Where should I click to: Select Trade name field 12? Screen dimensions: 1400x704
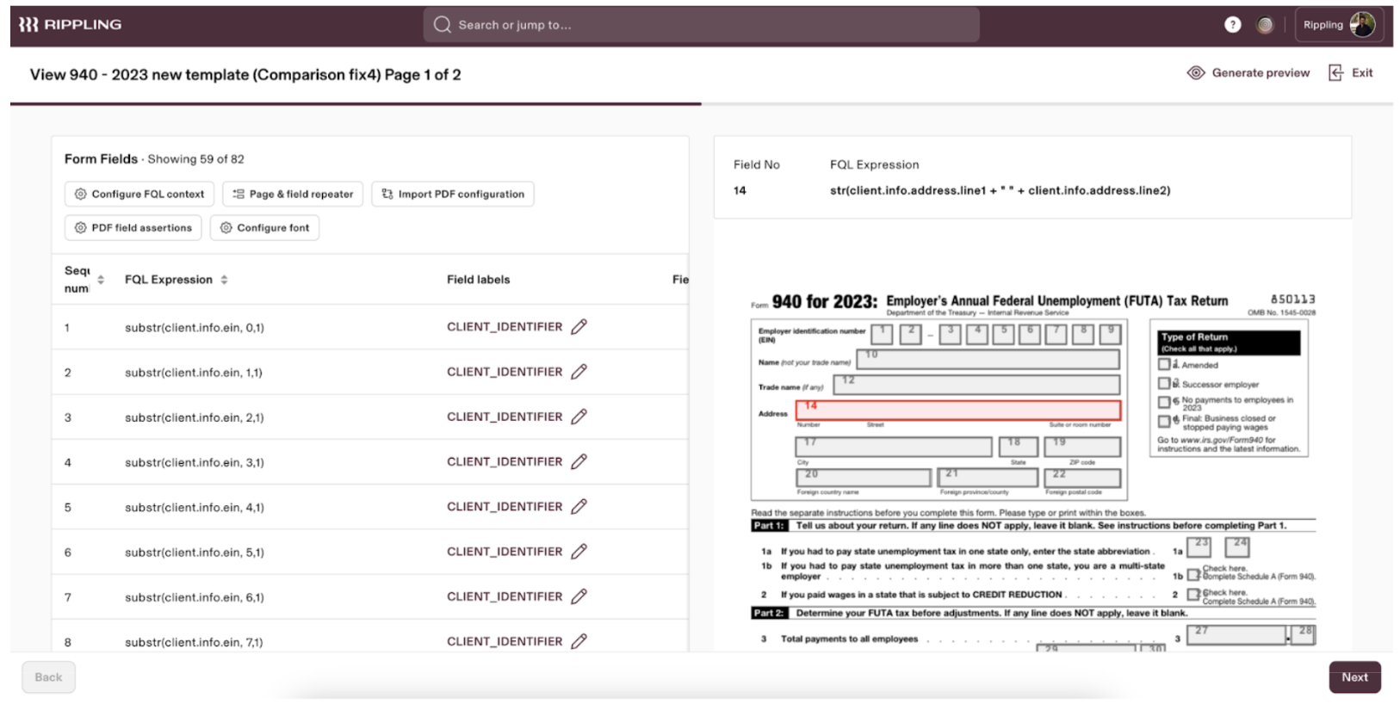pyautogui.click(x=976, y=384)
